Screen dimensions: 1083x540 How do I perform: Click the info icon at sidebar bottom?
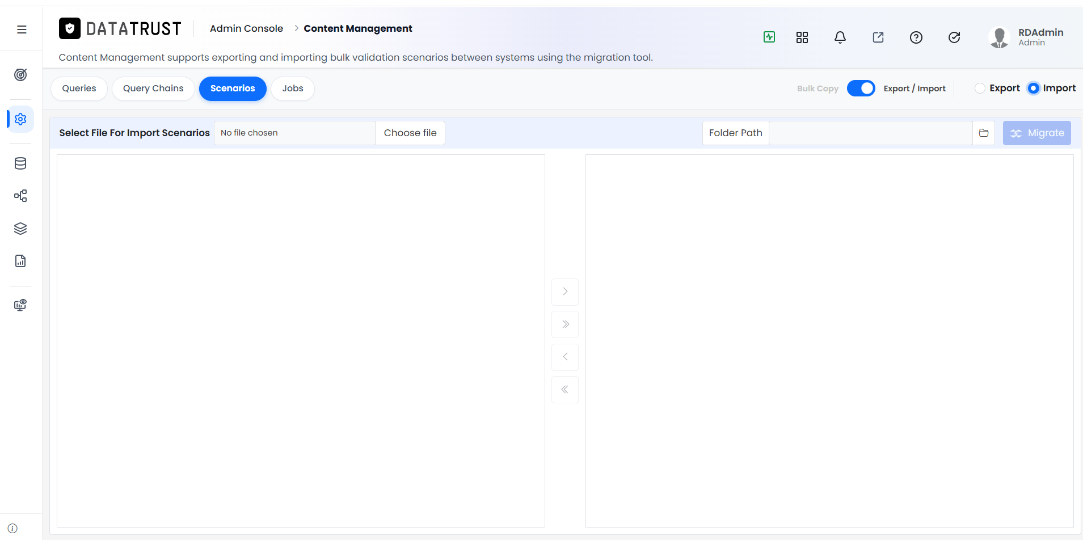pyautogui.click(x=12, y=528)
